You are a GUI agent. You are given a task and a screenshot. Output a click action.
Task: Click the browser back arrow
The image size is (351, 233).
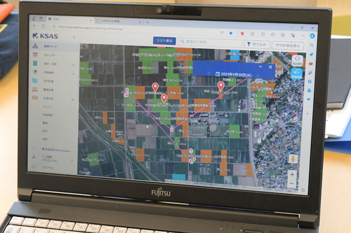(x=34, y=26)
